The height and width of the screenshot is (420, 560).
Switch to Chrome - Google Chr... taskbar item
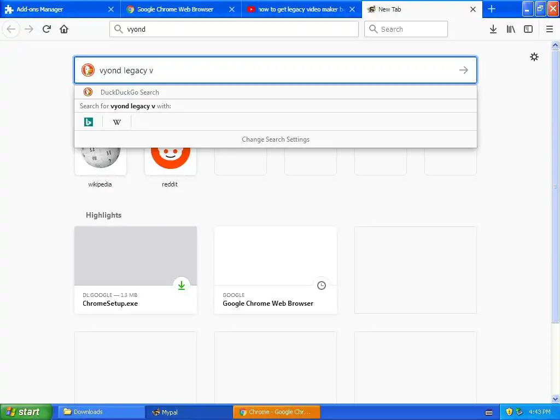276,412
